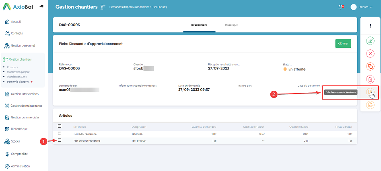Create supplier purchase order icon
This screenshot has height=171, width=381.
pos(370,92)
